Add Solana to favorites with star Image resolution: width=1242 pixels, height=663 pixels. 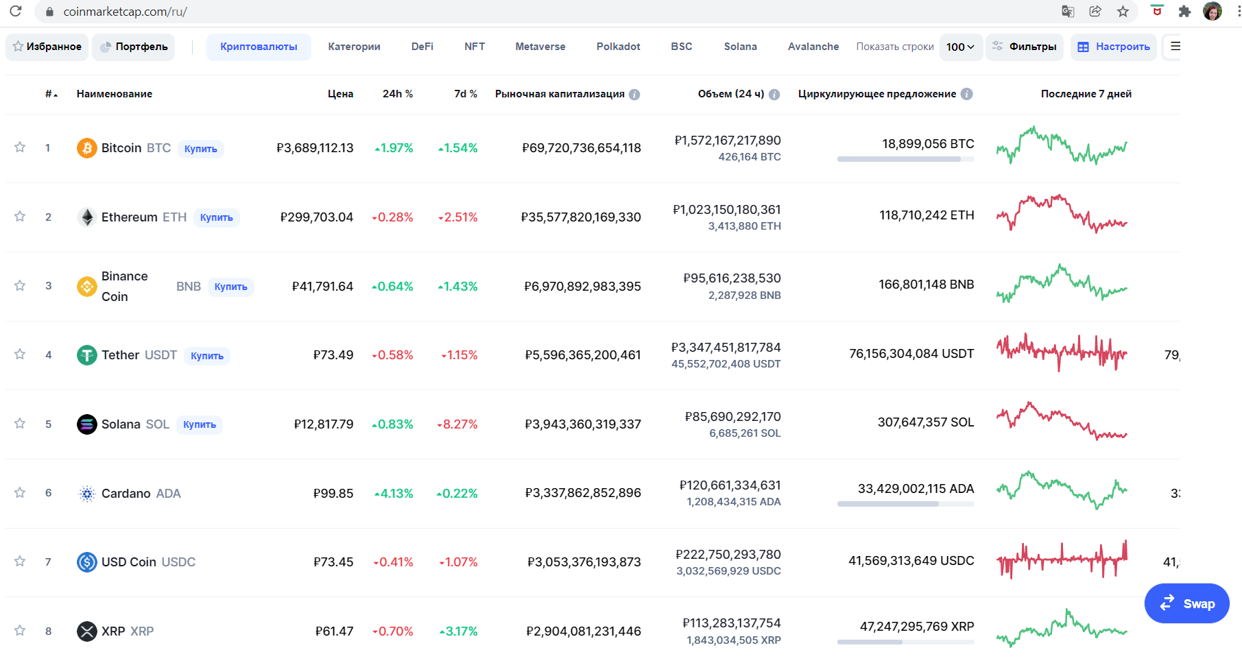[x=20, y=424]
